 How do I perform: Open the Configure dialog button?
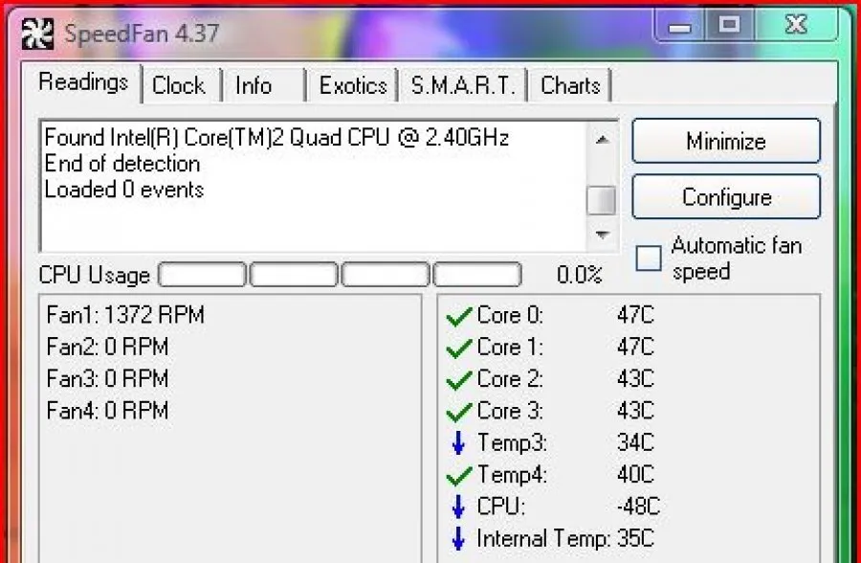tap(726, 197)
